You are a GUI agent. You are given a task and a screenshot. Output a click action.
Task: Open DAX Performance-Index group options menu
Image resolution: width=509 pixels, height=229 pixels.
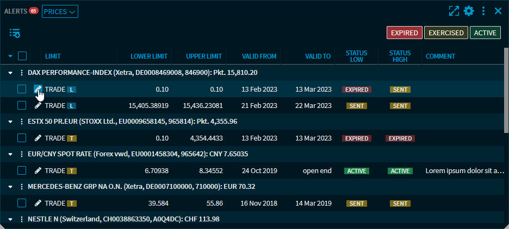(x=22, y=72)
